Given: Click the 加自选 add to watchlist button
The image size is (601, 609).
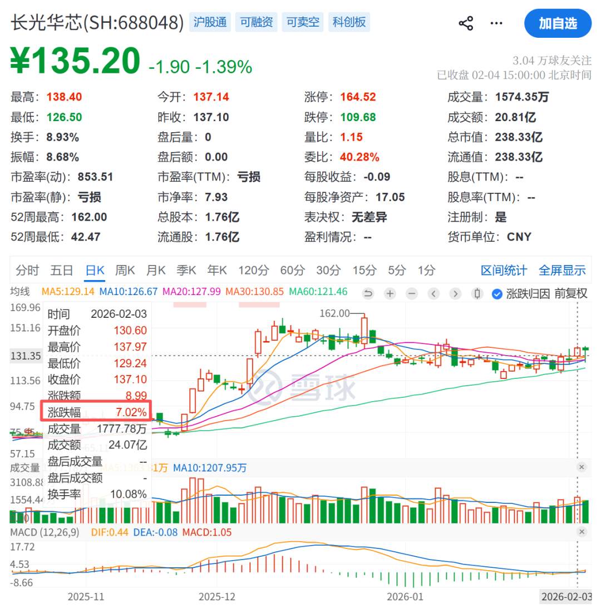Looking at the screenshot, I should pyautogui.click(x=558, y=23).
